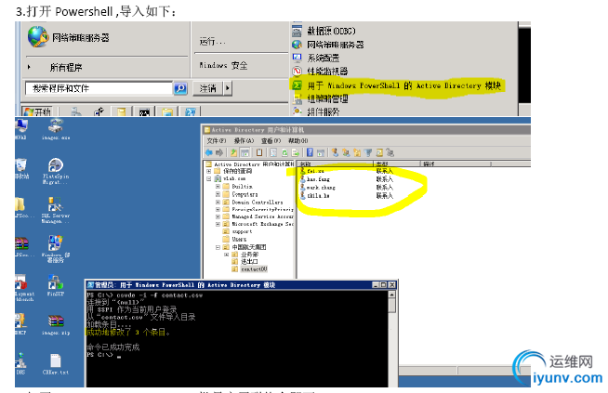
Task: Click the 类型 column header
Action: click(x=397, y=164)
